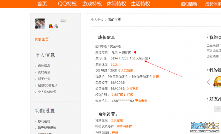Open 个人资料管理 in the sidebar
The height and width of the screenshot is (134, 221).
pyautogui.click(x=47, y=92)
